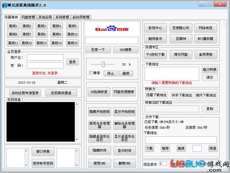Click up arrow of 返回信息 scrollbar
This screenshot has width=230, height=173.
(x=77, y=104)
